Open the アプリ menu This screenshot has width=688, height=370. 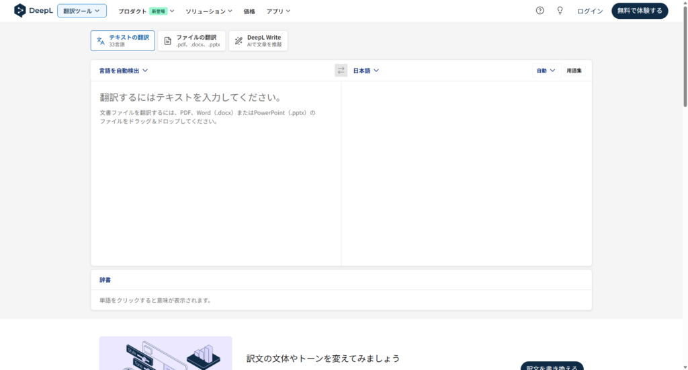pyautogui.click(x=278, y=11)
